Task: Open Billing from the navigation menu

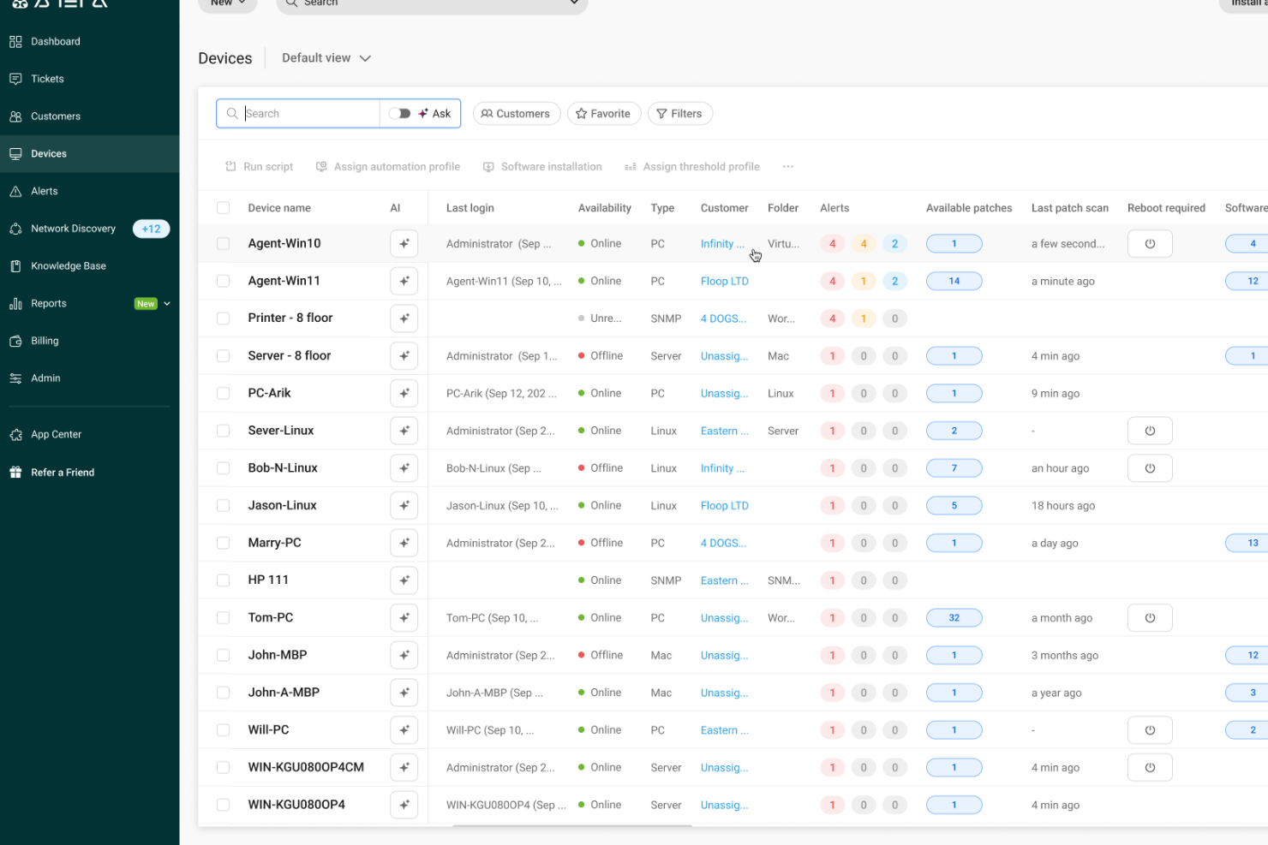Action: (x=45, y=340)
